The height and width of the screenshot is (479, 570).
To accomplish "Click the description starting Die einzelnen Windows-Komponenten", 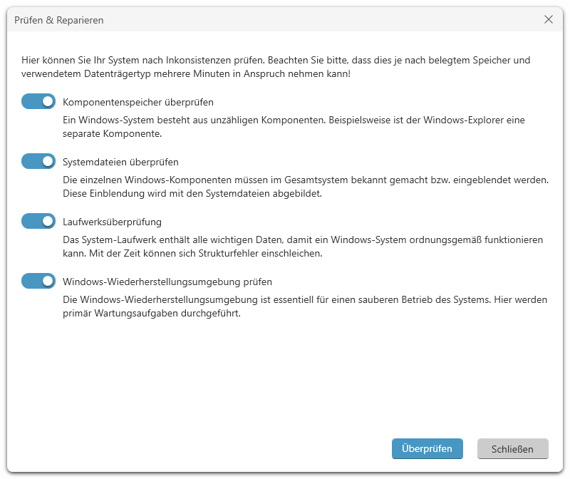I will point(305,180).
